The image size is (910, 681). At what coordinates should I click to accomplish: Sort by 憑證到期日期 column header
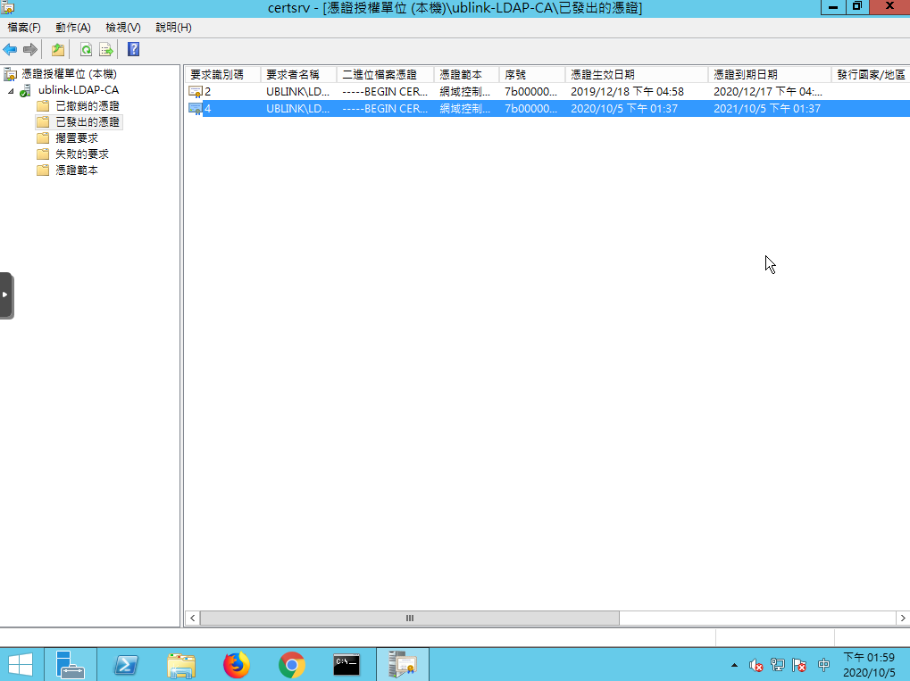point(770,75)
